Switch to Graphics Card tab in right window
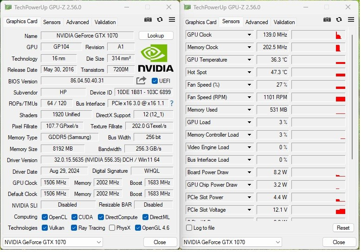 coord(201,22)
